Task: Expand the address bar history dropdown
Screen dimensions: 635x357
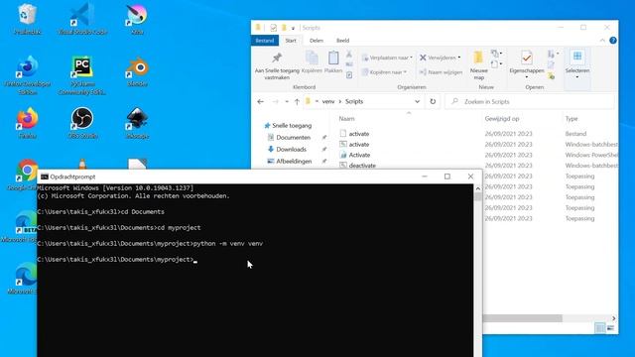Action: pos(417,101)
